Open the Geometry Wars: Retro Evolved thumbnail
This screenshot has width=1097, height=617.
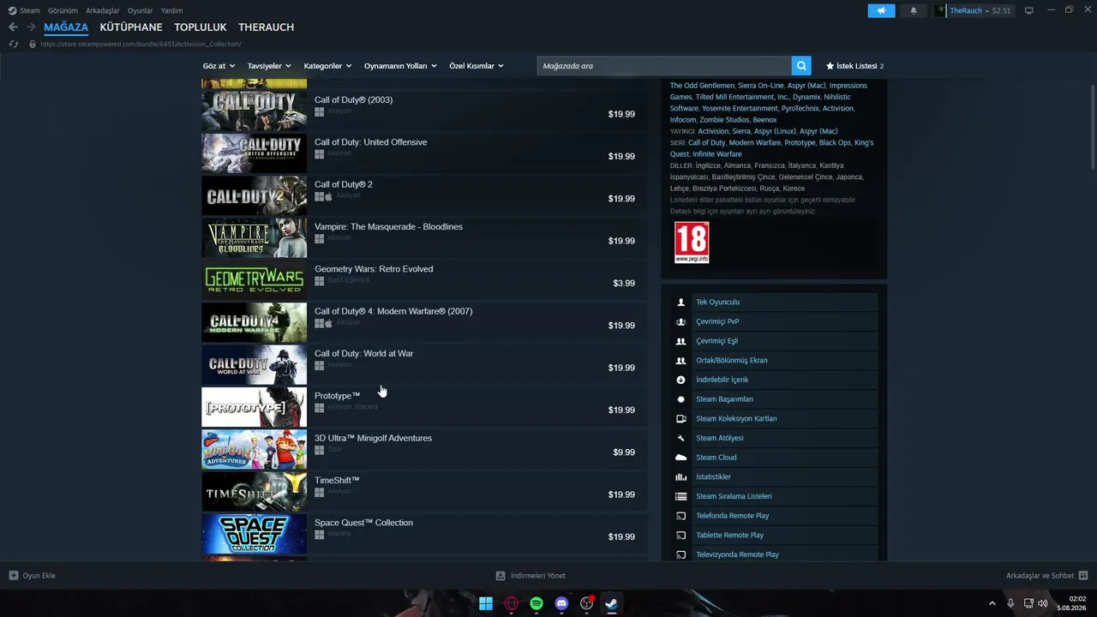(254, 279)
